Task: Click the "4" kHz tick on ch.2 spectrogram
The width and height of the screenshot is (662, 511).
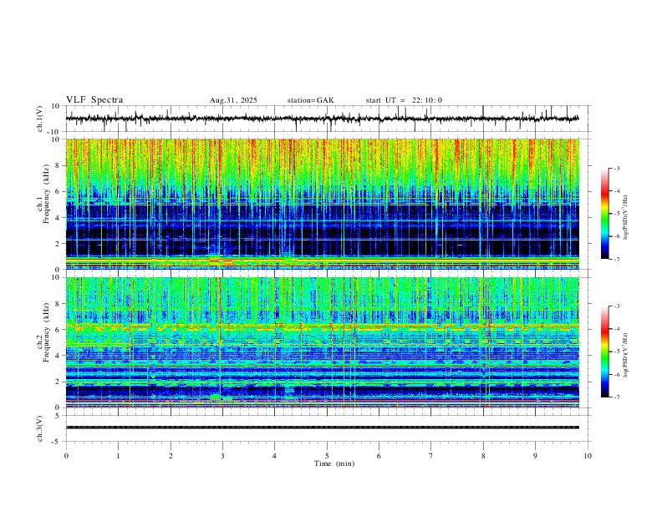Action: [59, 356]
